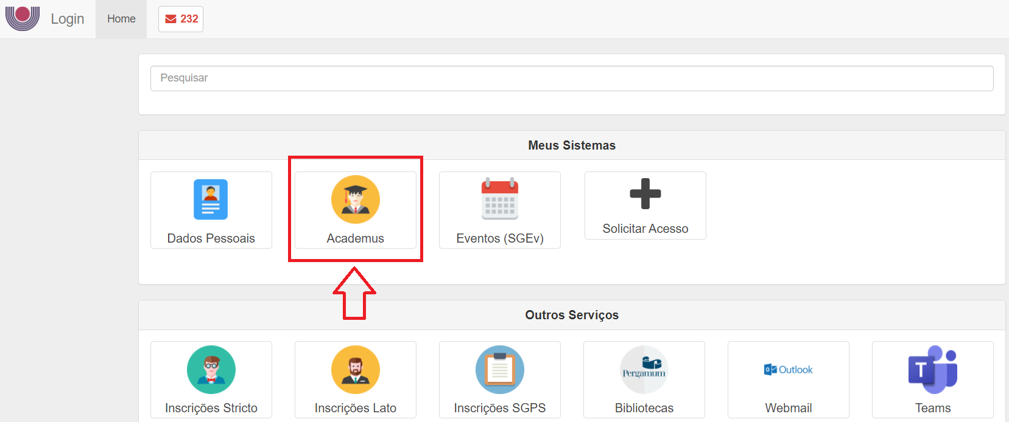Open the 232 unread messages envelope button

point(181,19)
